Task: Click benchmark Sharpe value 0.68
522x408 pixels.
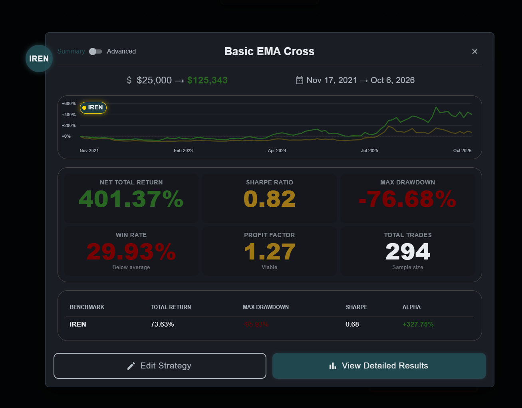Action: coord(352,324)
